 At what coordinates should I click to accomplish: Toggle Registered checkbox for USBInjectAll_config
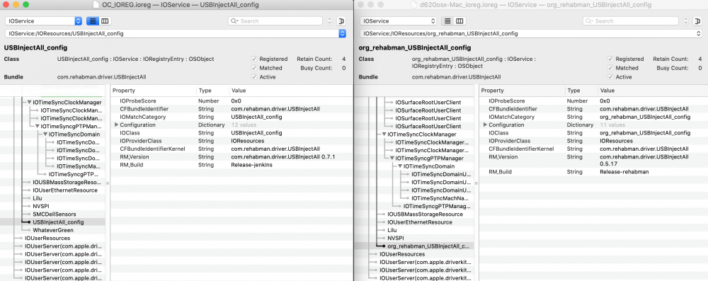coord(254,59)
